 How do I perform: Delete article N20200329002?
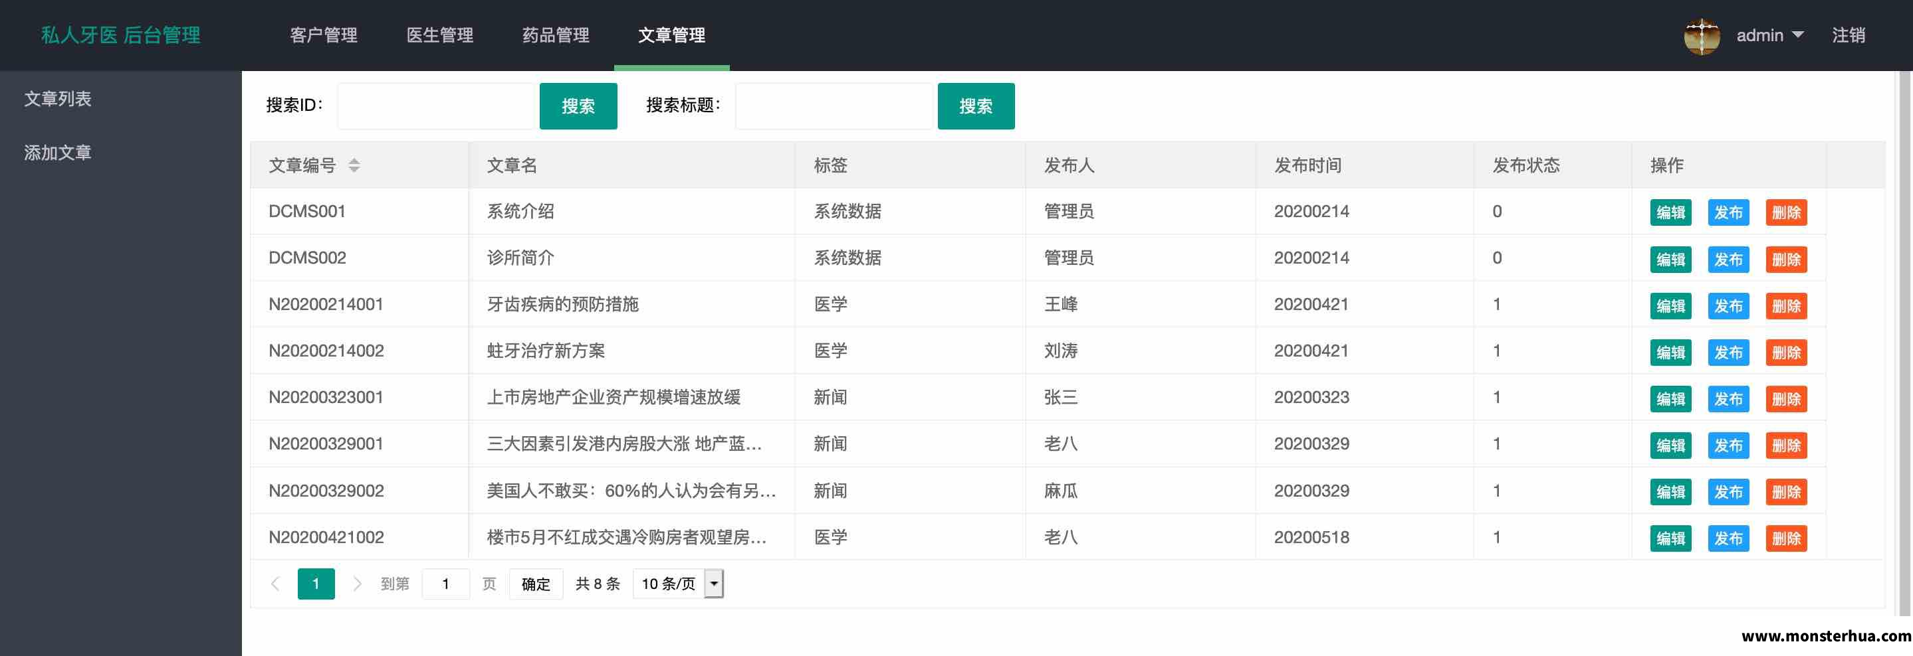(x=1786, y=492)
